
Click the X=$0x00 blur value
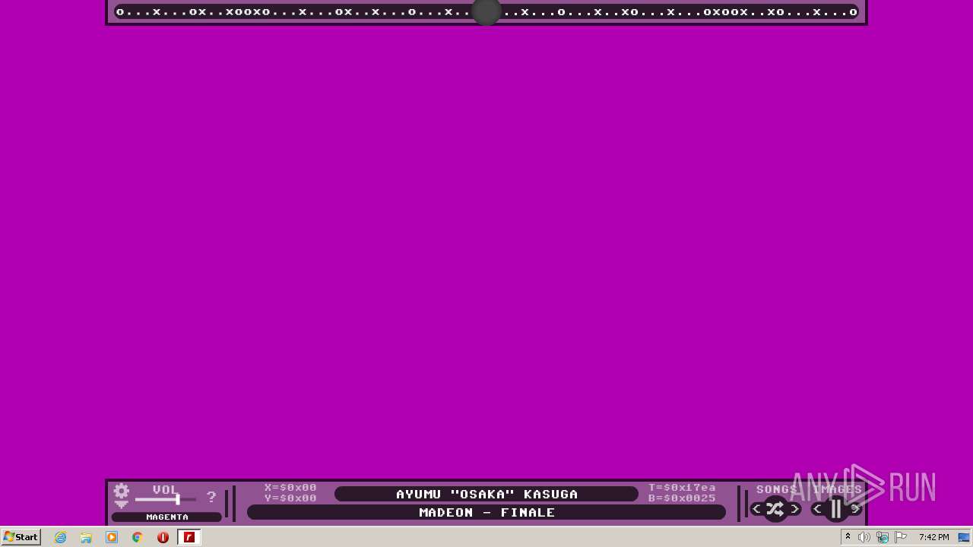click(290, 488)
